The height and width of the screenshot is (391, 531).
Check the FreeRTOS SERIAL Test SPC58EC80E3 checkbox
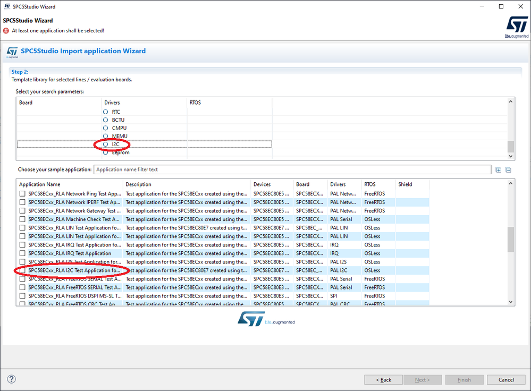click(x=22, y=287)
